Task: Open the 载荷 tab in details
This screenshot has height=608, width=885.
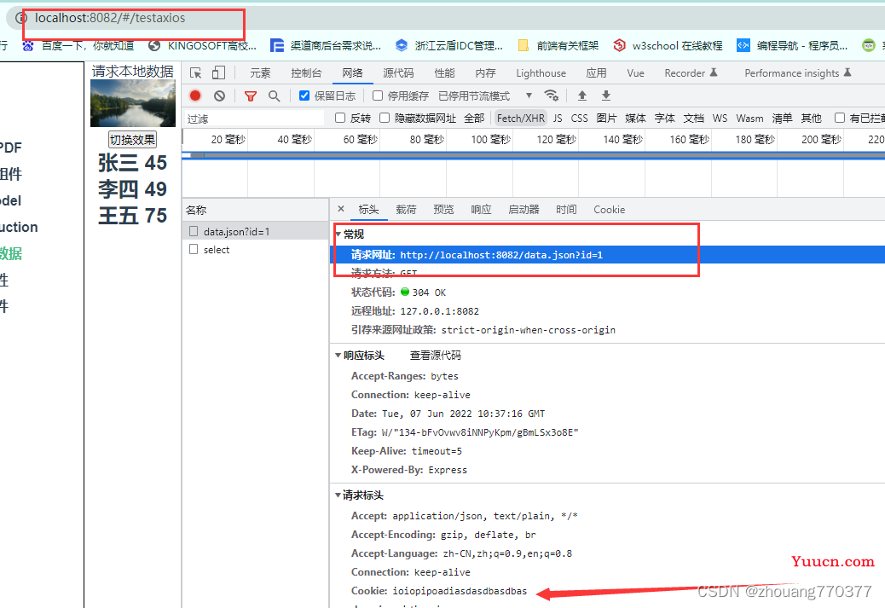Action: 406,210
